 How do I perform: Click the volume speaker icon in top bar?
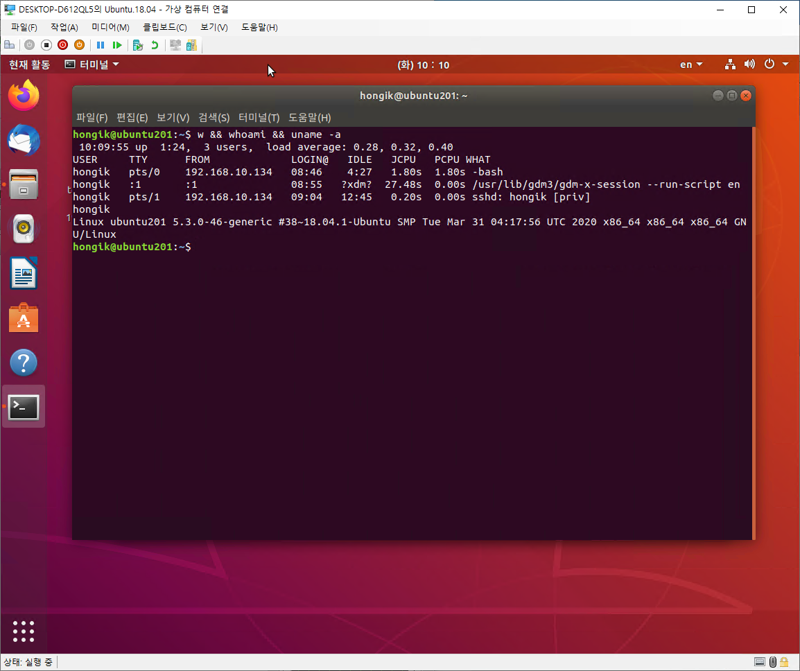[749, 64]
